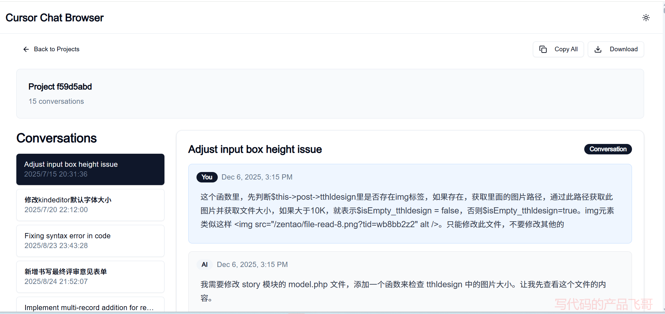Open the Back to Projects link
Viewport: 665px width, 314px height.
(x=56, y=49)
